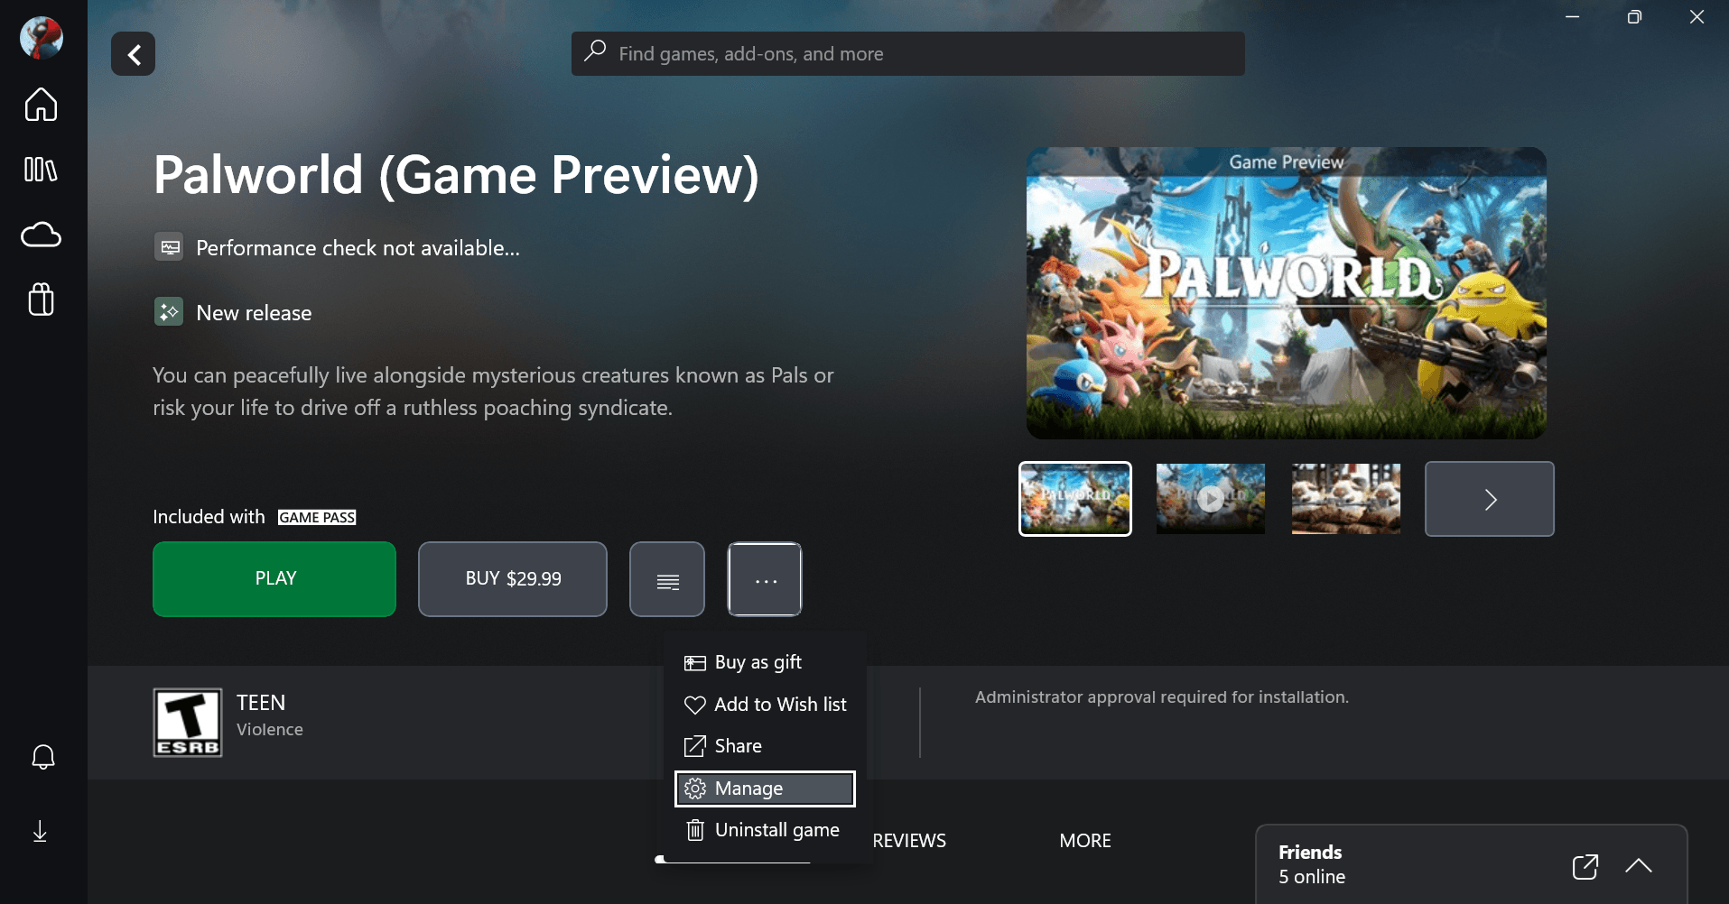The image size is (1729, 904).
Task: Open the downloads queue arrow icon
Action: pos(40,831)
